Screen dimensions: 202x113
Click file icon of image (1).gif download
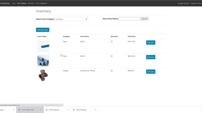pos(19,110)
